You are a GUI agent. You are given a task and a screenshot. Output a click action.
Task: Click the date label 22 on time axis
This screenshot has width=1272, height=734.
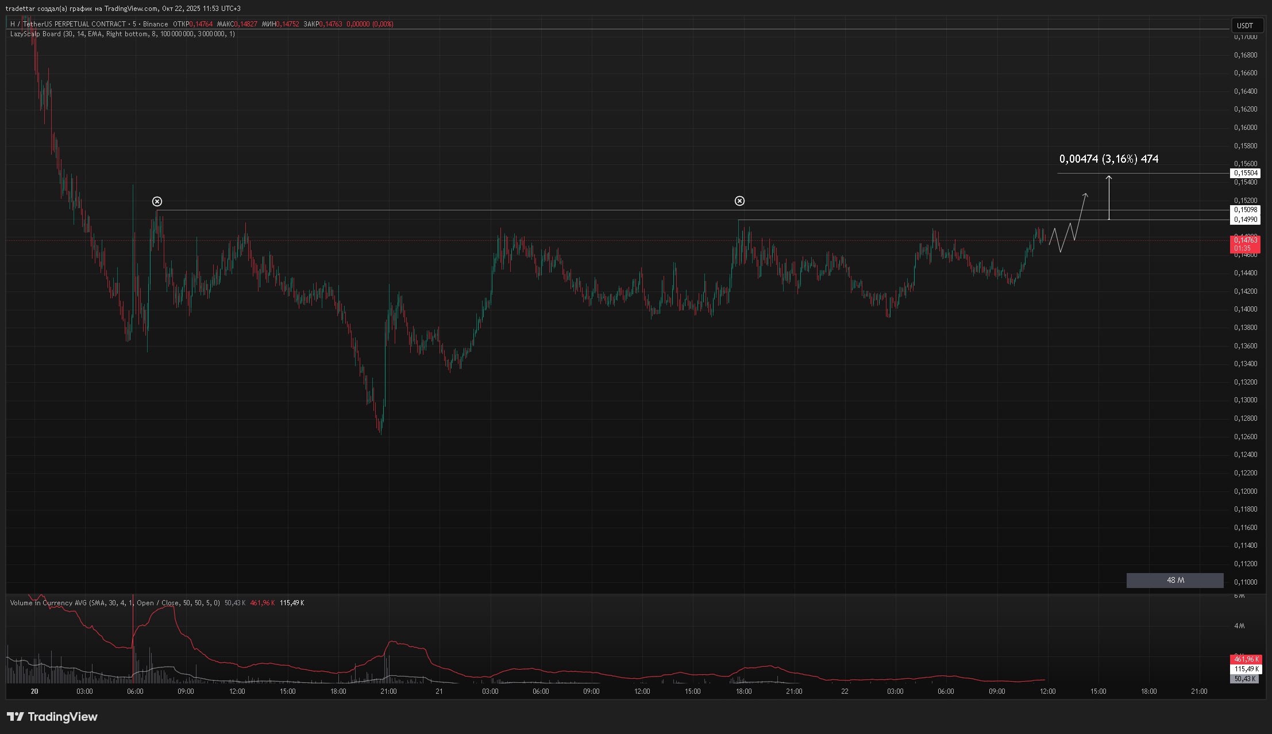tap(845, 691)
